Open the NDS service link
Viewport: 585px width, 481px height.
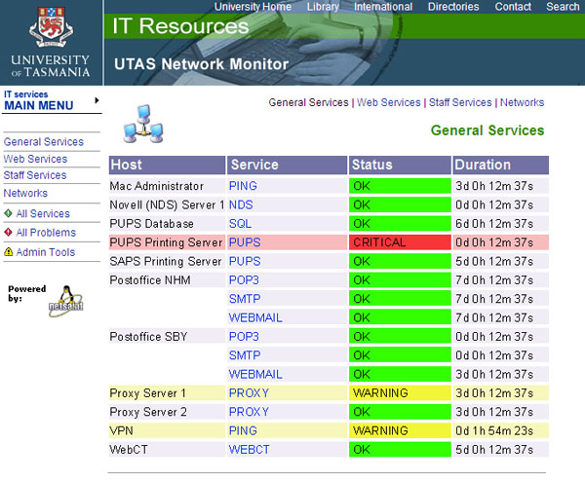pyautogui.click(x=241, y=204)
